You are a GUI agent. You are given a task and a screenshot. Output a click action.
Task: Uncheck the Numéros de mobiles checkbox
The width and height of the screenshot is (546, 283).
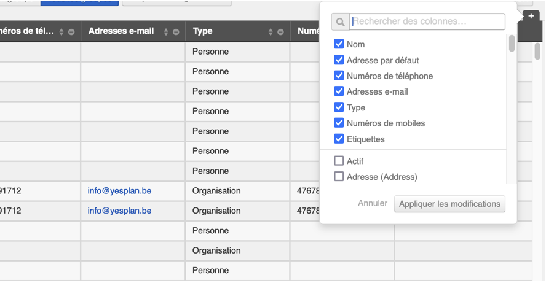pos(339,123)
